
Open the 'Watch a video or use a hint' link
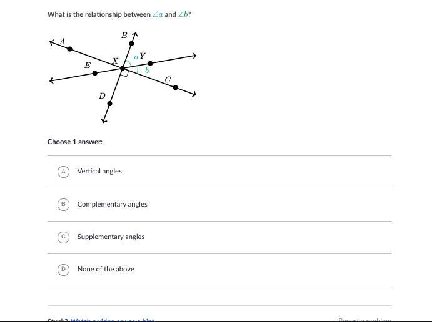click(113, 320)
